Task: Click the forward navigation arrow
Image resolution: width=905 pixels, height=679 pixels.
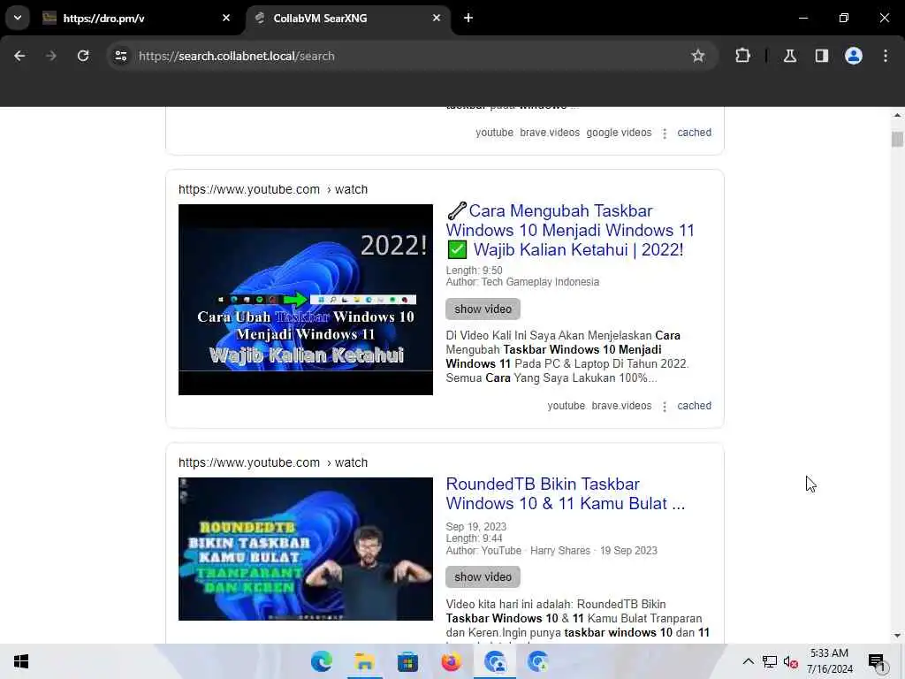Action: point(51,56)
